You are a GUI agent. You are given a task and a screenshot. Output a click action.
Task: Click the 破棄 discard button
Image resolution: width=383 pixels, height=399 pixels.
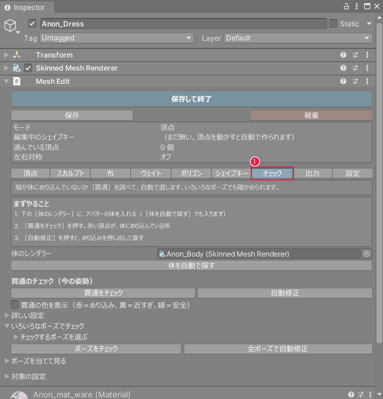coord(311,115)
